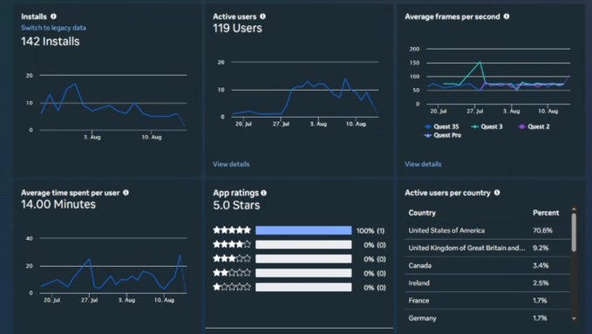This screenshot has height=334, width=592.
Task: Click the 5.0 Stars rating value
Action: [236, 205]
